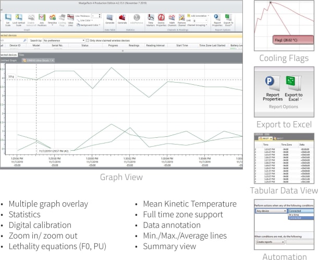Open the Line Color dropdown
318x260 pixels.
tap(85, 20)
